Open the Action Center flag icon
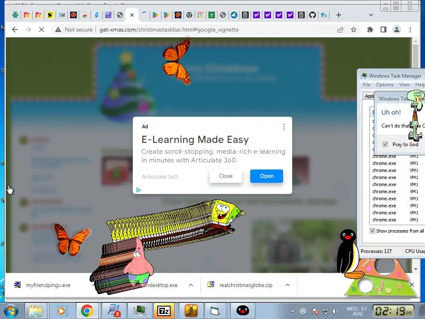This screenshot has width=425, height=319. click(315, 311)
